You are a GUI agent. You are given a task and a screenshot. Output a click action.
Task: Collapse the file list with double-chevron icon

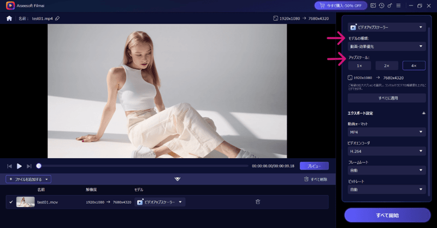click(x=177, y=179)
